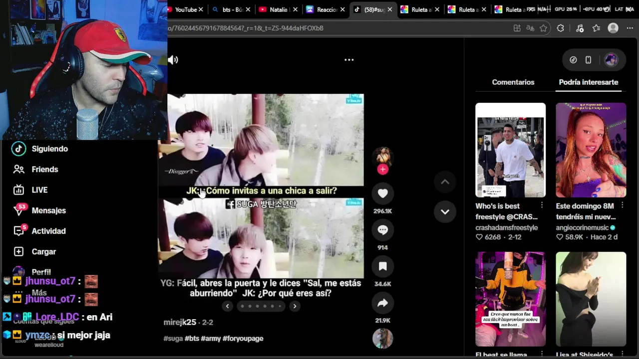Click the Actividad icon with 5 badge
639x359 pixels.
pos(19,230)
